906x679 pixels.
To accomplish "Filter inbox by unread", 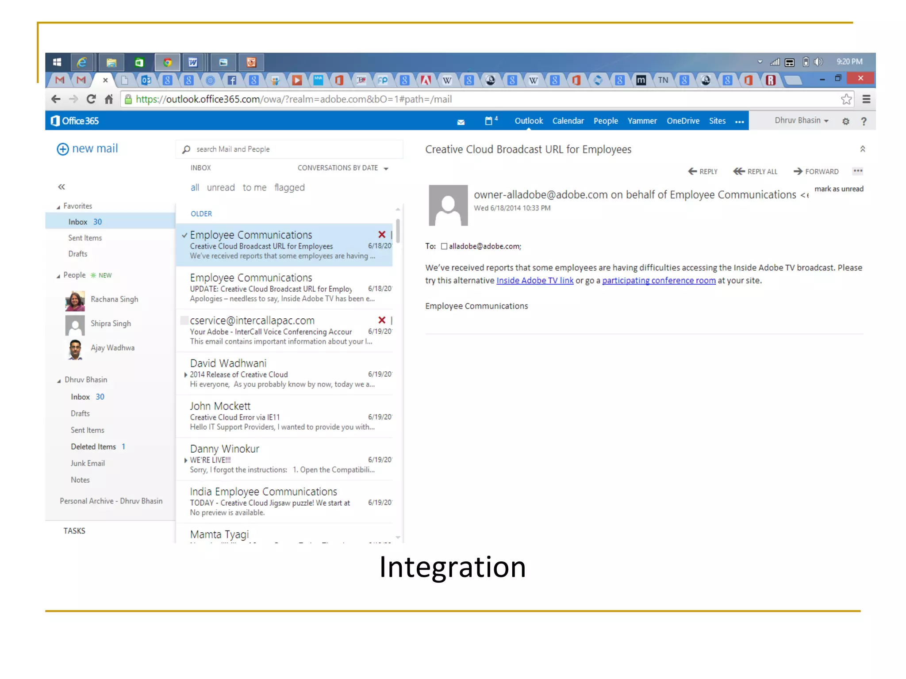I will (x=221, y=187).
